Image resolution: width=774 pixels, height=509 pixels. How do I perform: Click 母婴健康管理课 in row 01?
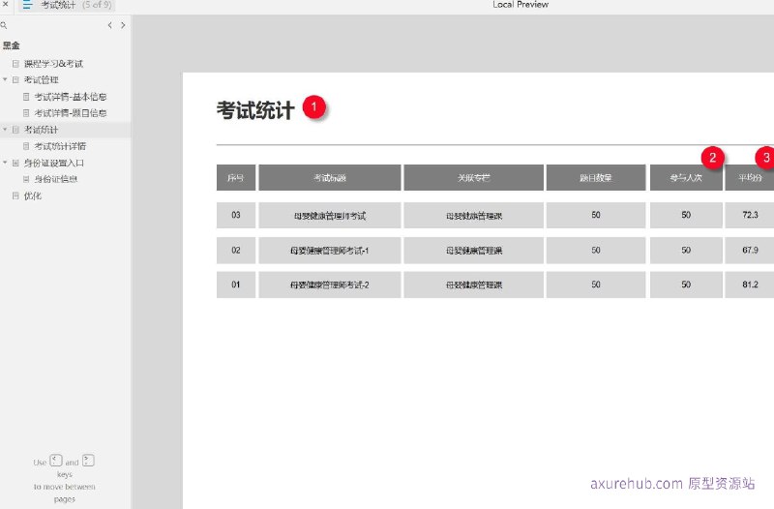[x=474, y=285]
